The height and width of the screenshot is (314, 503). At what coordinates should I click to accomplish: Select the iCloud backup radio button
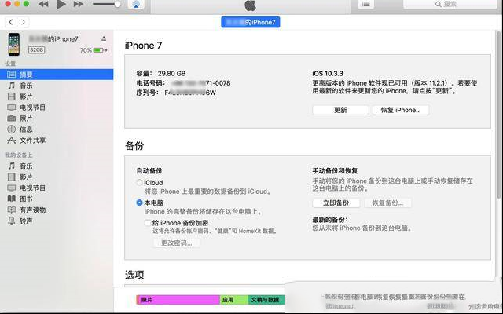click(139, 183)
